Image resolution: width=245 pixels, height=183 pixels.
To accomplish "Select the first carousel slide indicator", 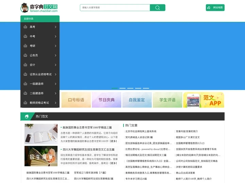I will tap(115, 88).
